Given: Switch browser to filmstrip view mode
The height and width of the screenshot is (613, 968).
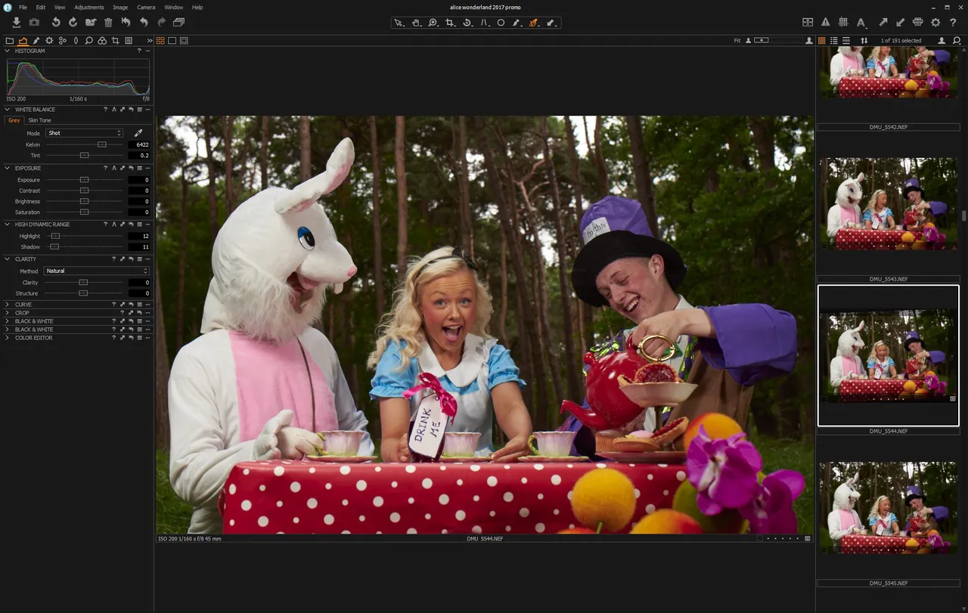Looking at the screenshot, I should coord(845,40).
